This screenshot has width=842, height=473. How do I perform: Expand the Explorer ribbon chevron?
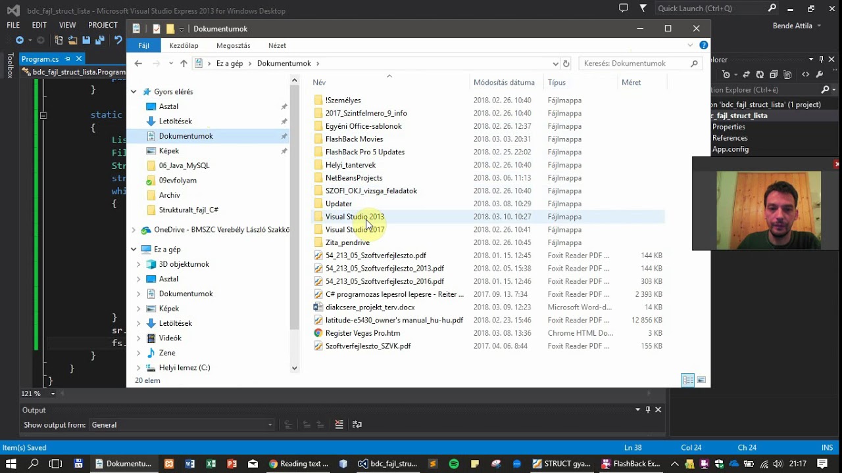click(690, 45)
